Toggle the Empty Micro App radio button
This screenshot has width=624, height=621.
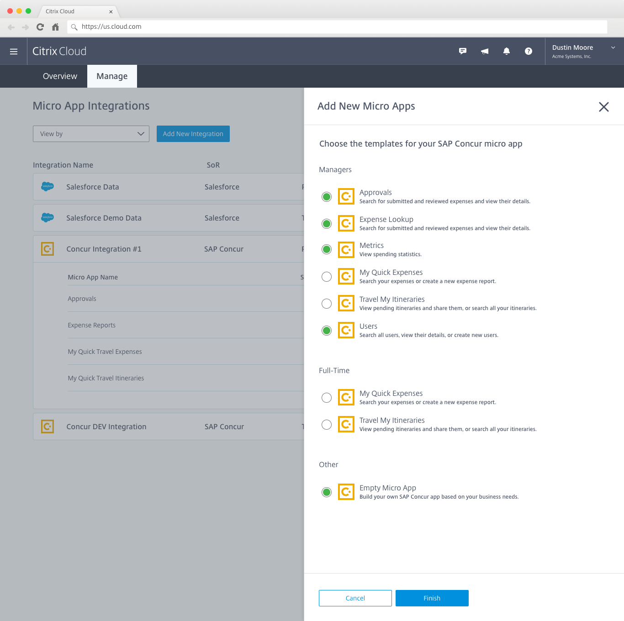pyautogui.click(x=327, y=492)
